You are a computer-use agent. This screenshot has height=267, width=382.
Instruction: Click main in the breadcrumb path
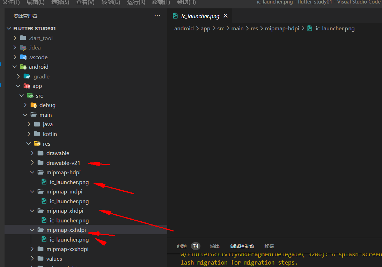237,29
